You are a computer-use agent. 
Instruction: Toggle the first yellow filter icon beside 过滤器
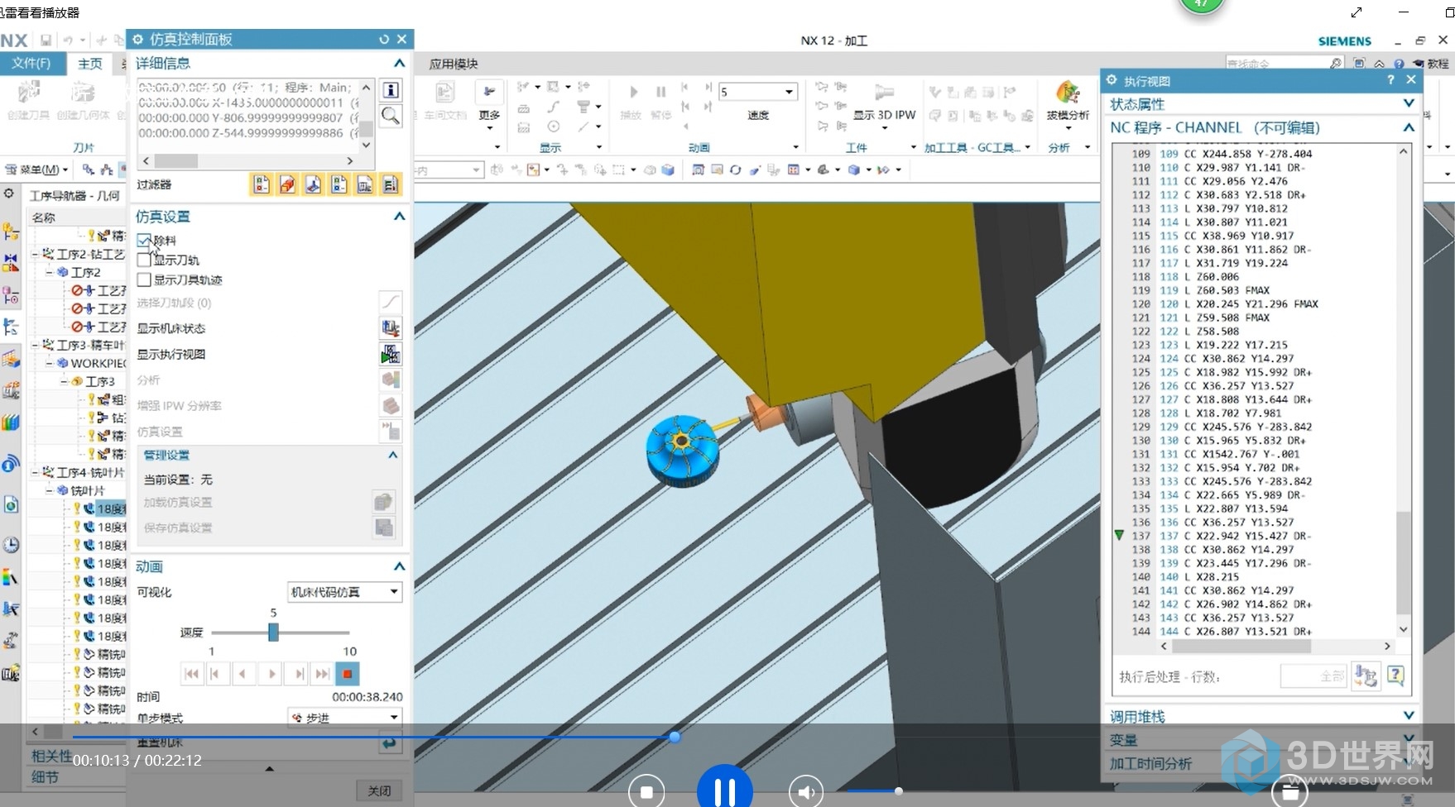(262, 184)
